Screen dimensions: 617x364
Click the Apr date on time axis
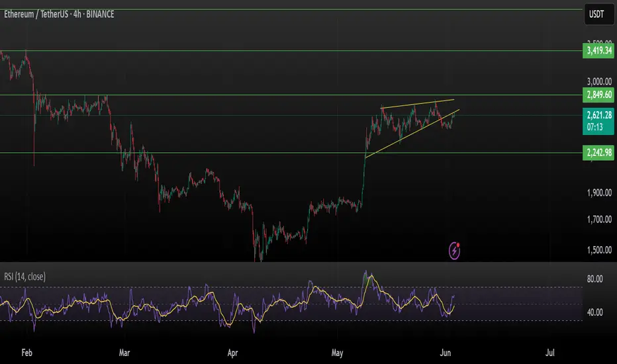pos(232,353)
